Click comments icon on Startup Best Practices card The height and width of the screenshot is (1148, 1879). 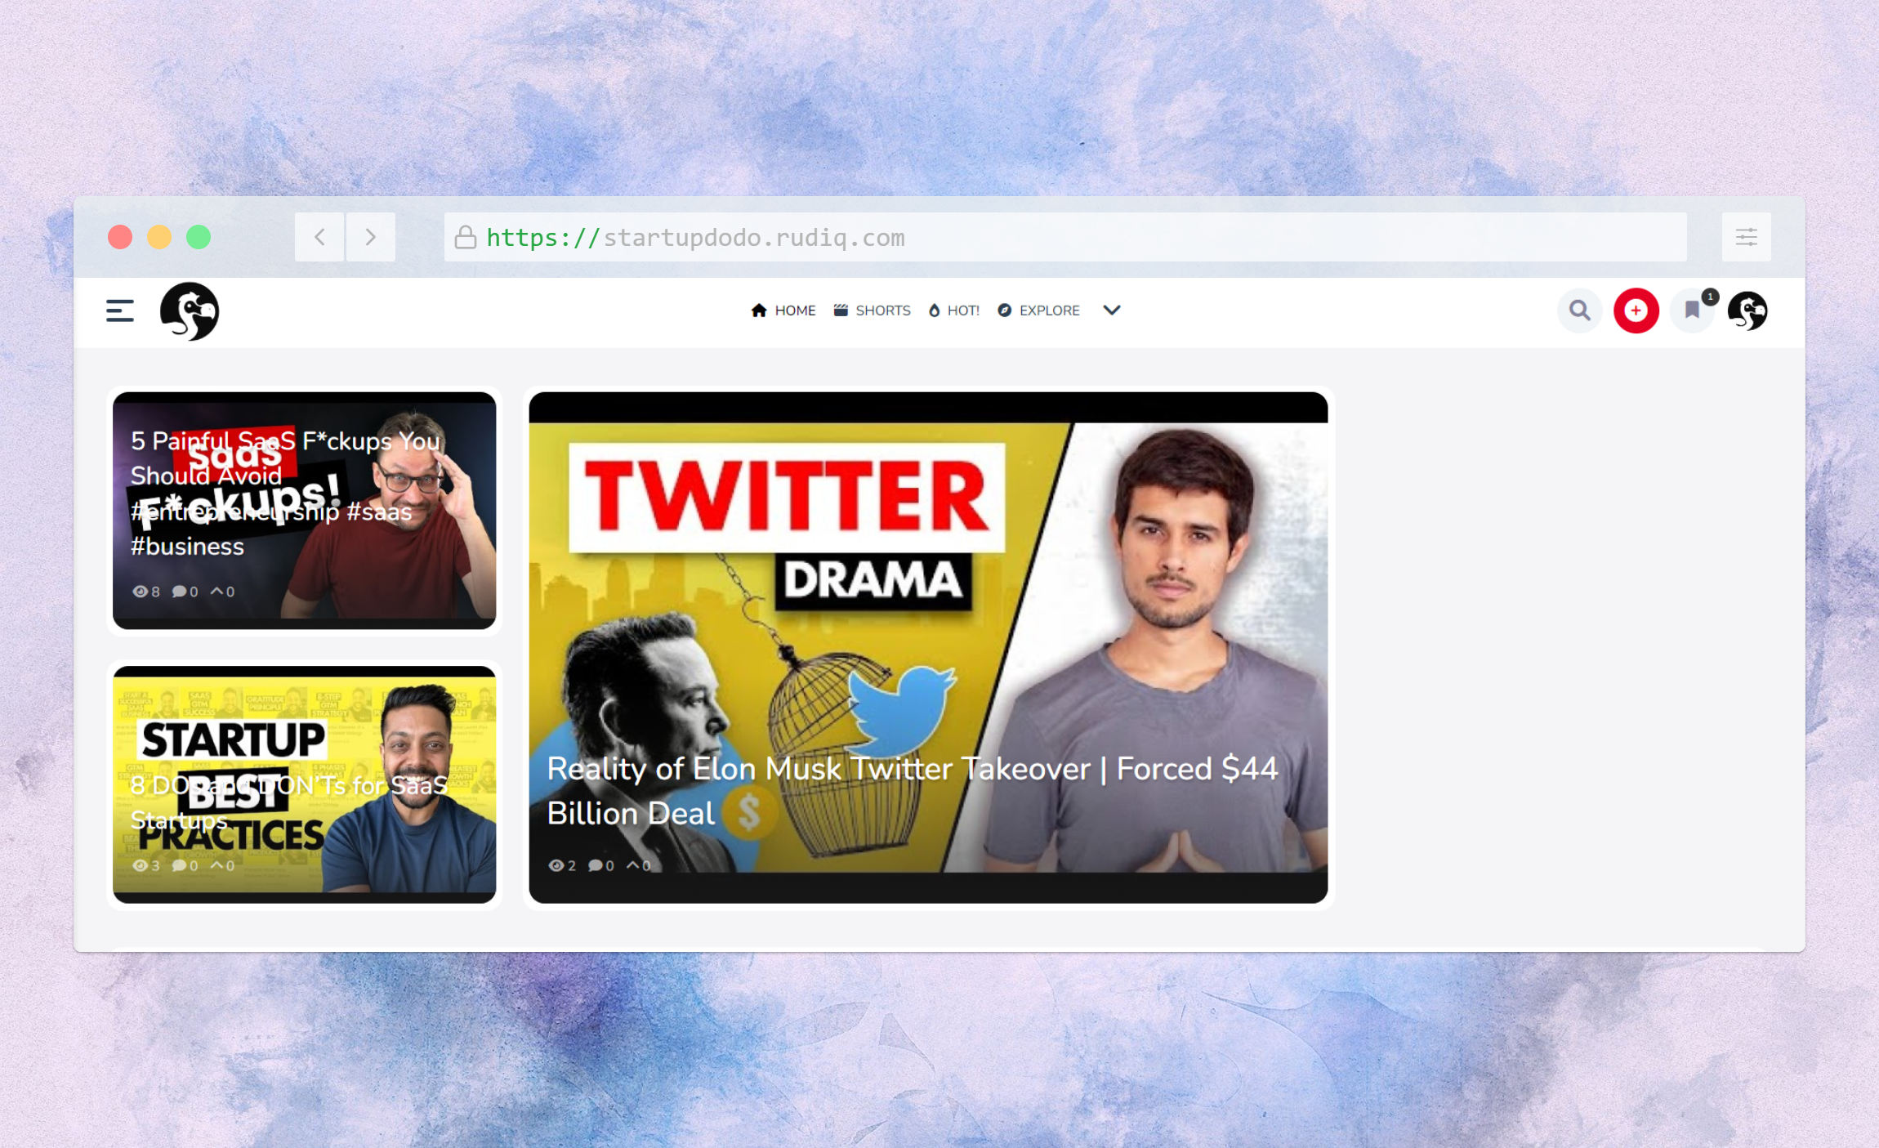pos(180,865)
